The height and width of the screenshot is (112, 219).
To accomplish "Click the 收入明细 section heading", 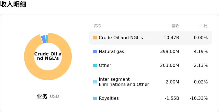I will [13, 4].
